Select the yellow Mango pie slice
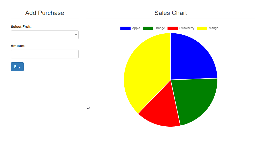Viewport: 266px width, 146px height. click(x=146, y=73)
